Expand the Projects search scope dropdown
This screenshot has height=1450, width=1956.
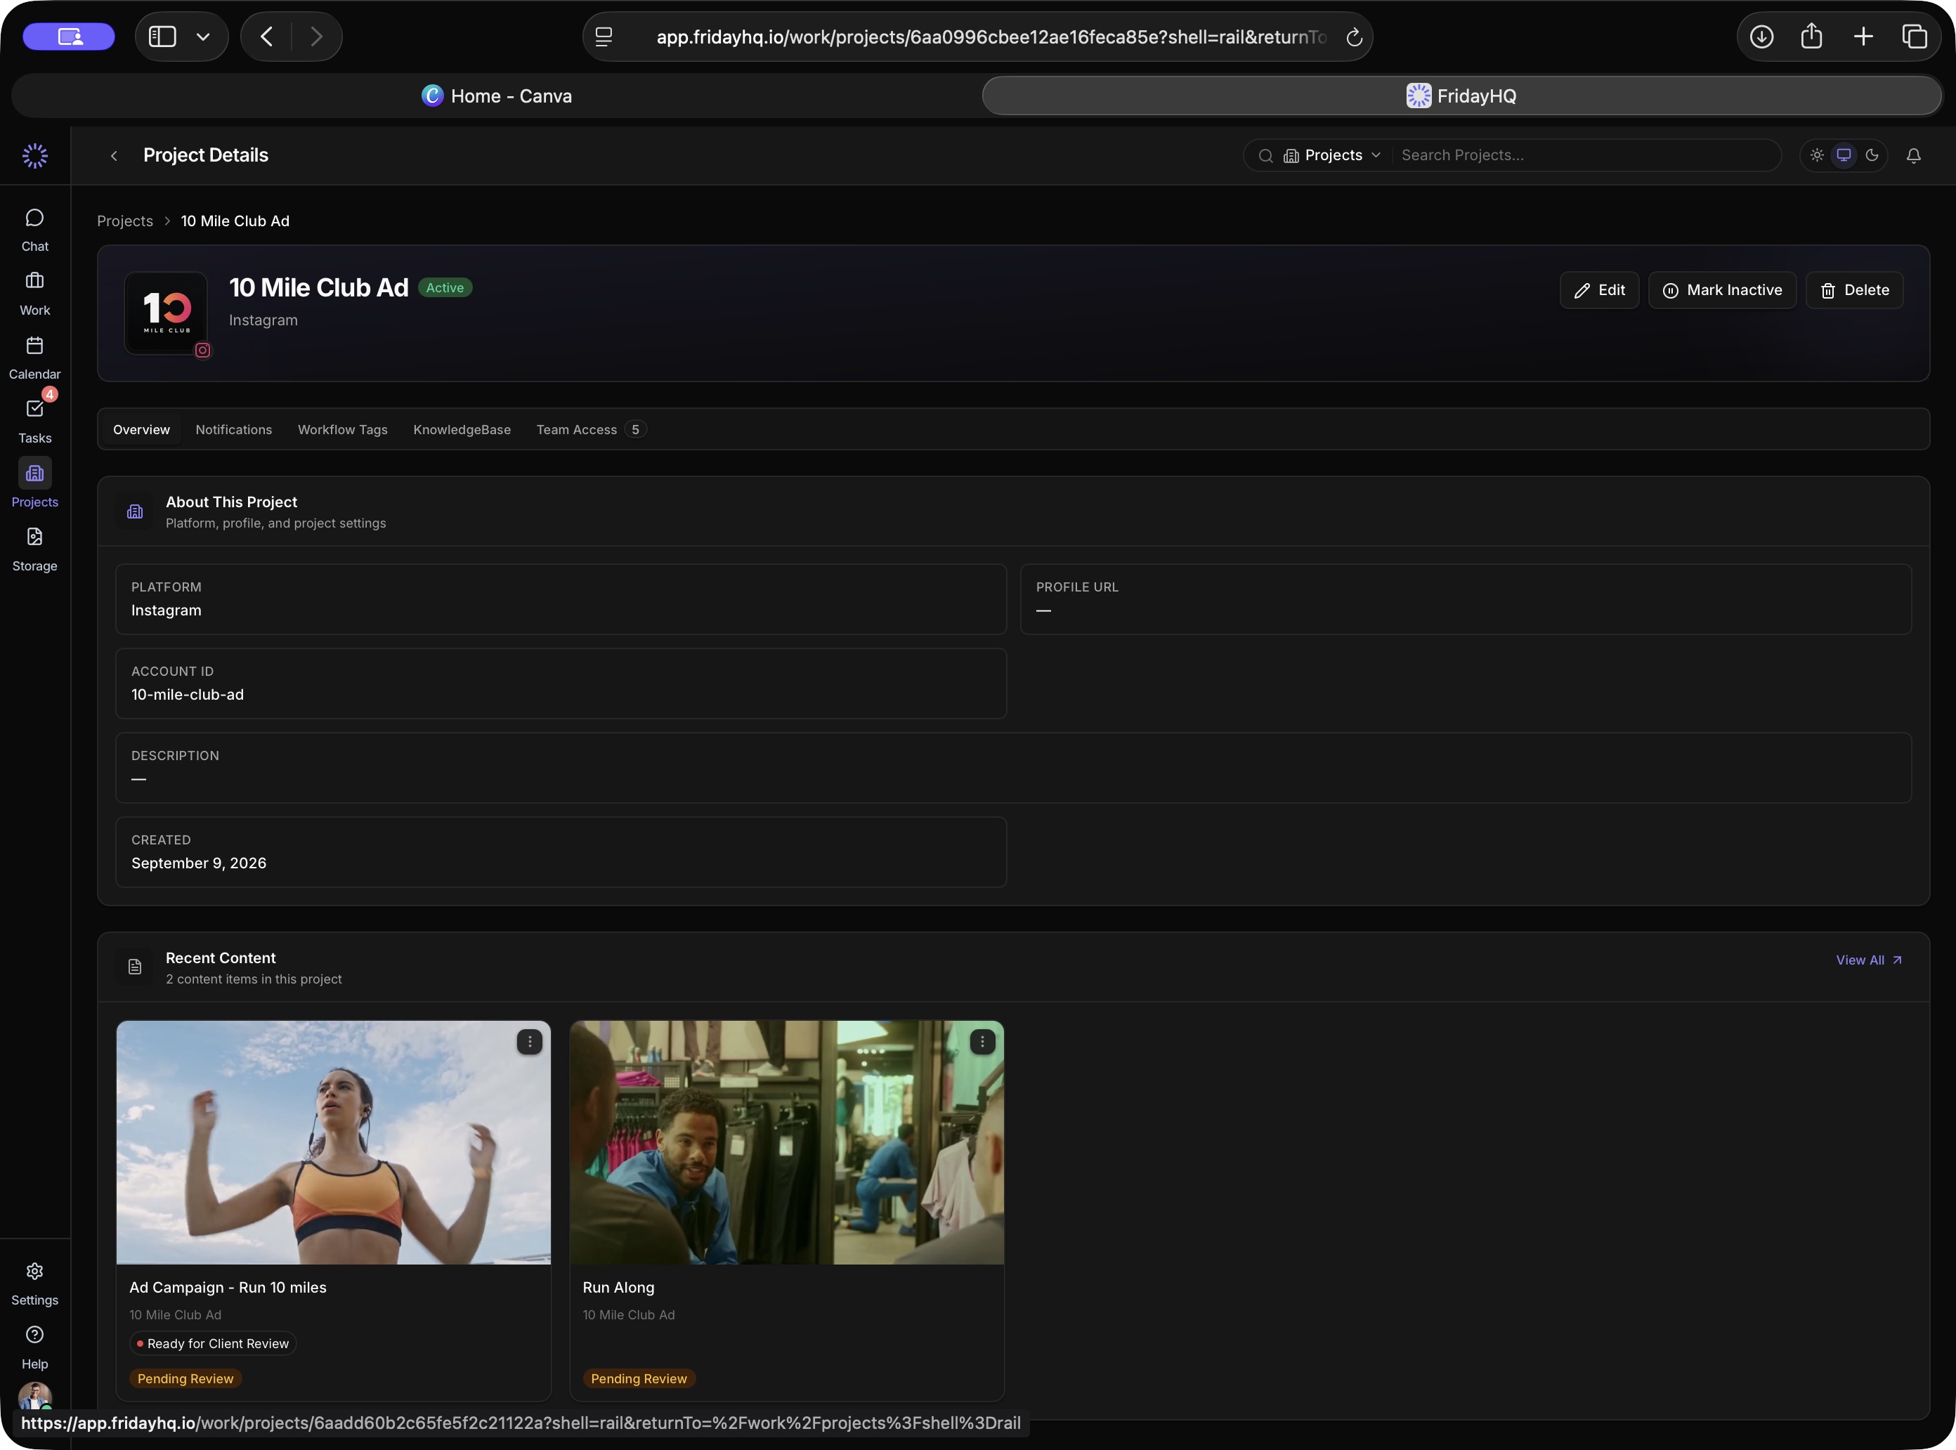[x=1332, y=155]
